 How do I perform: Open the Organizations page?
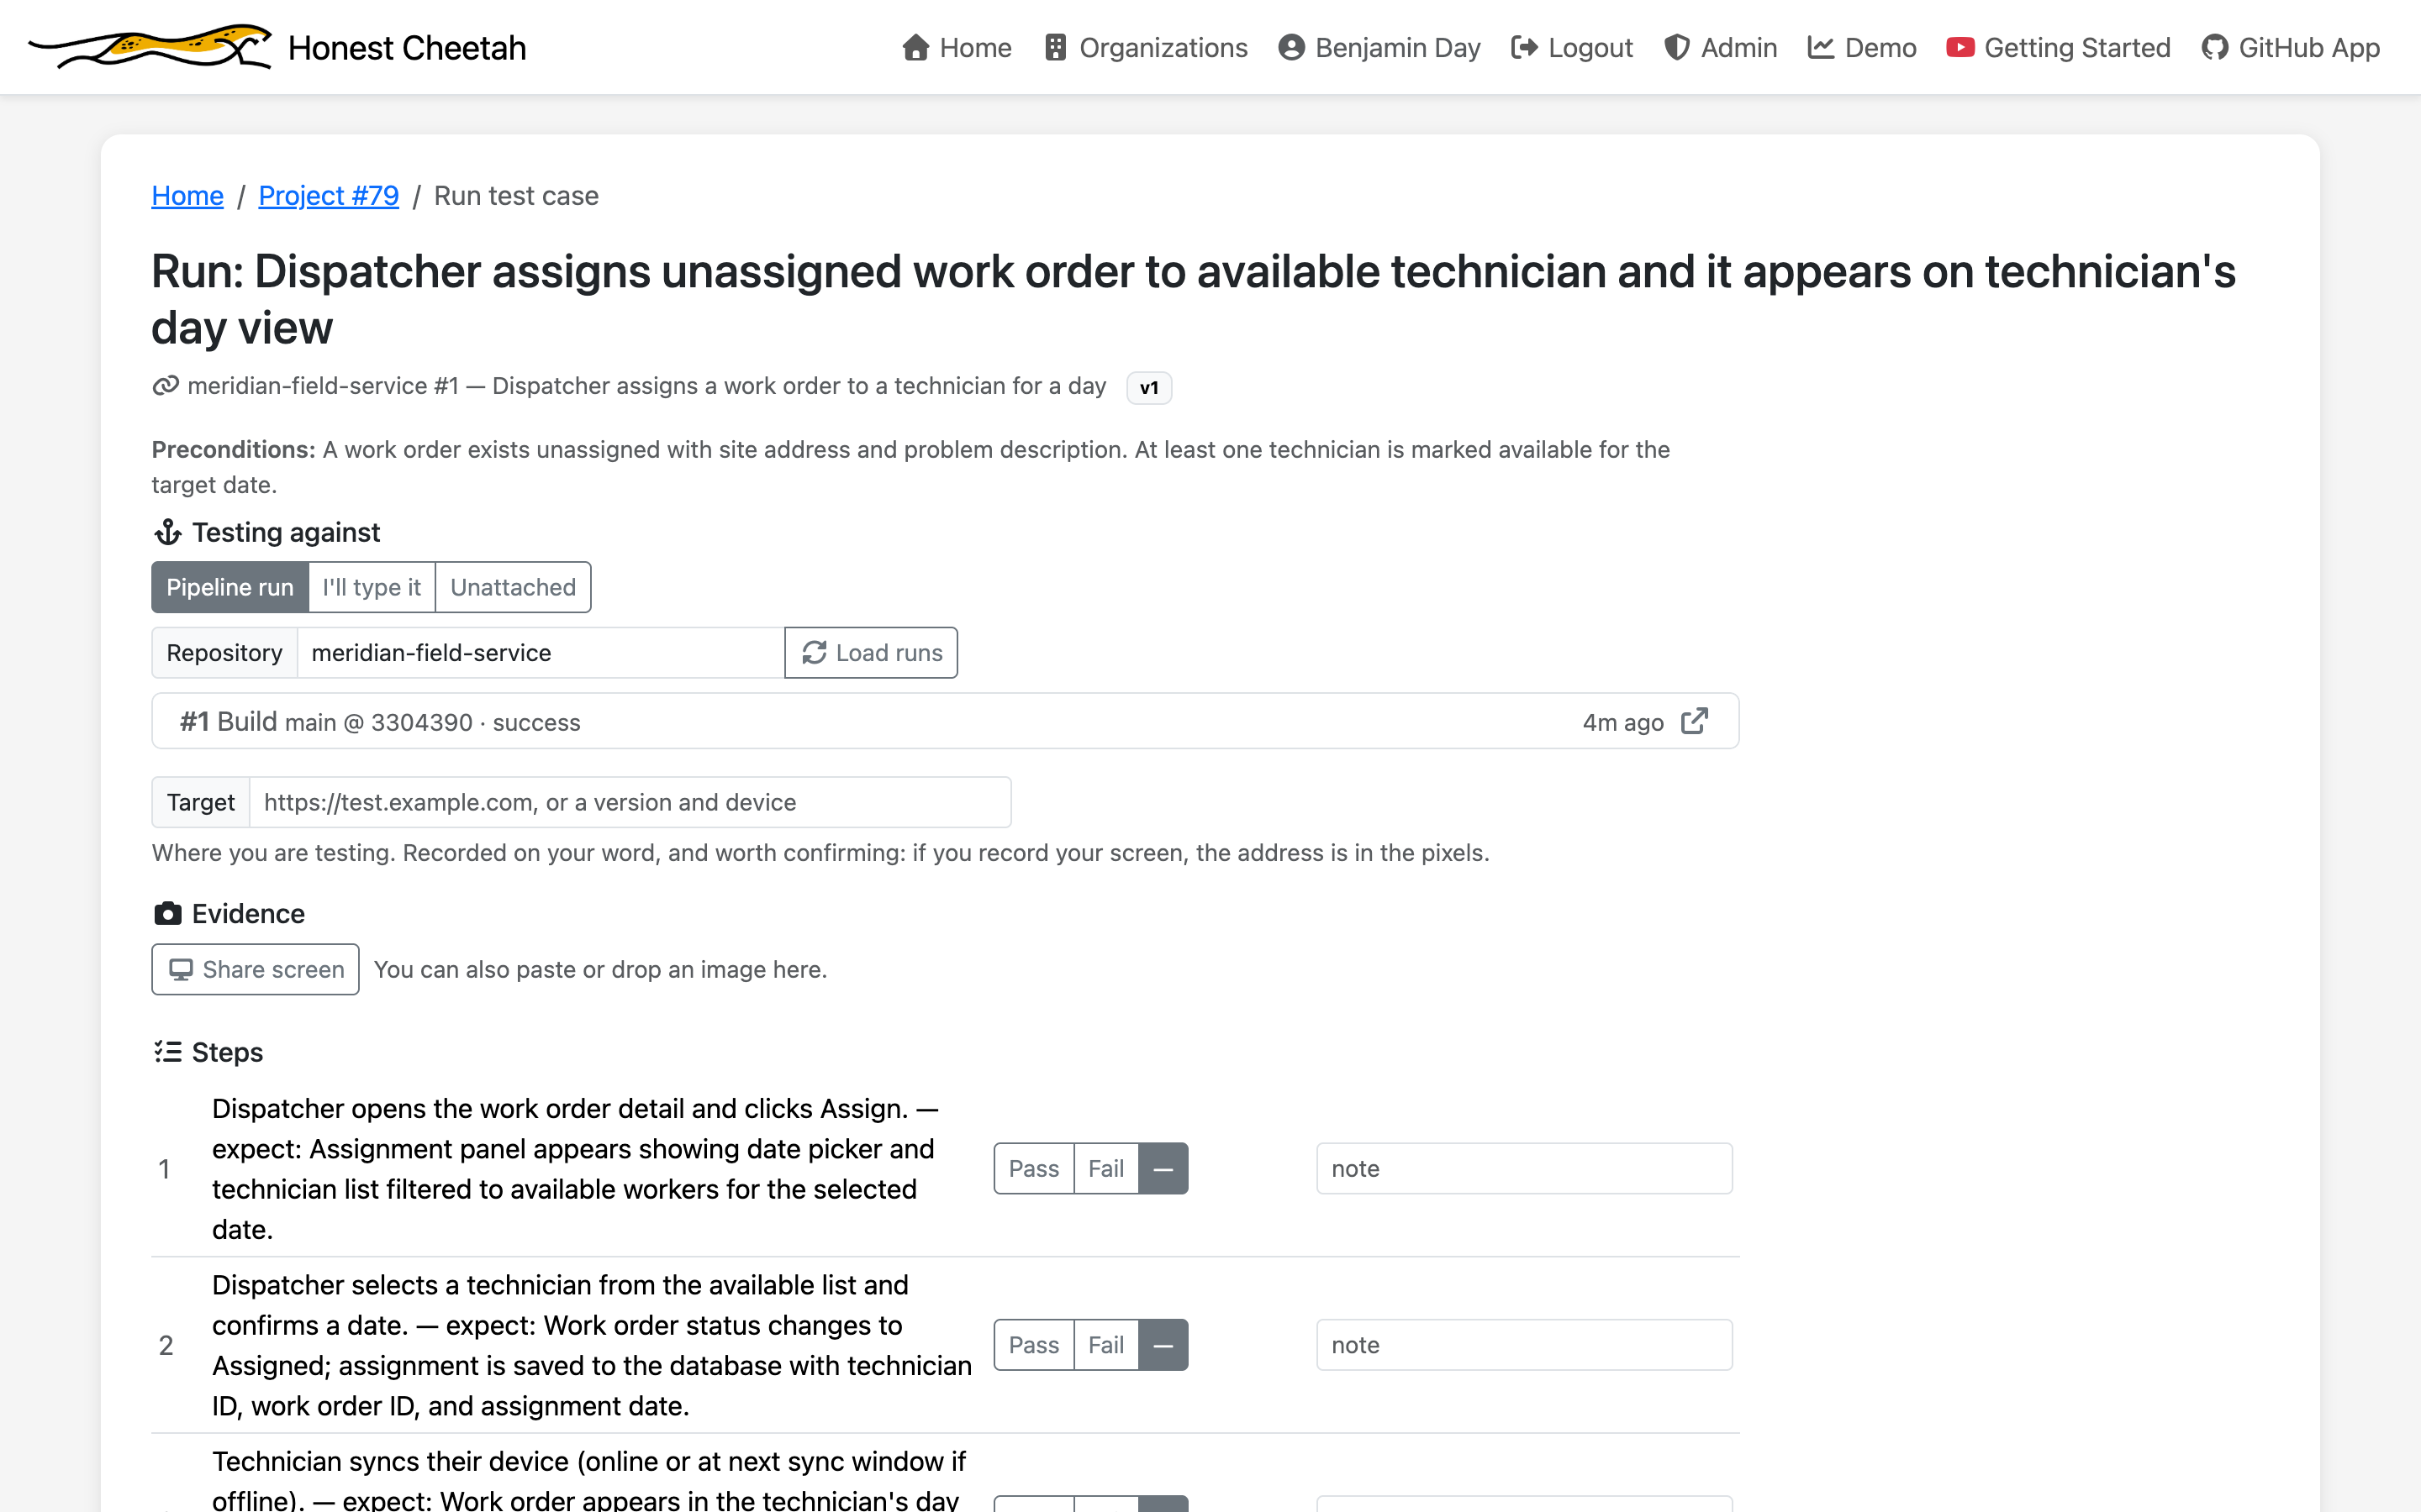[1146, 47]
